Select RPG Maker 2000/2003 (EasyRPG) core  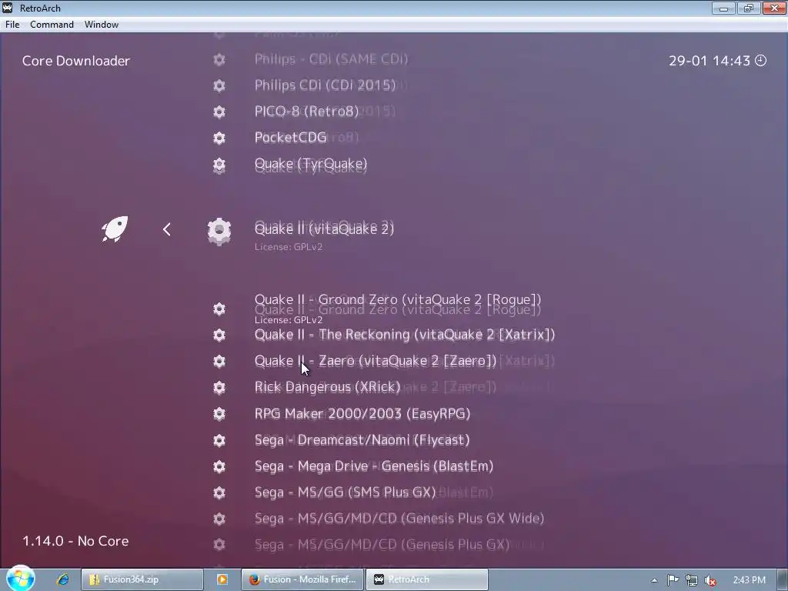tap(362, 413)
